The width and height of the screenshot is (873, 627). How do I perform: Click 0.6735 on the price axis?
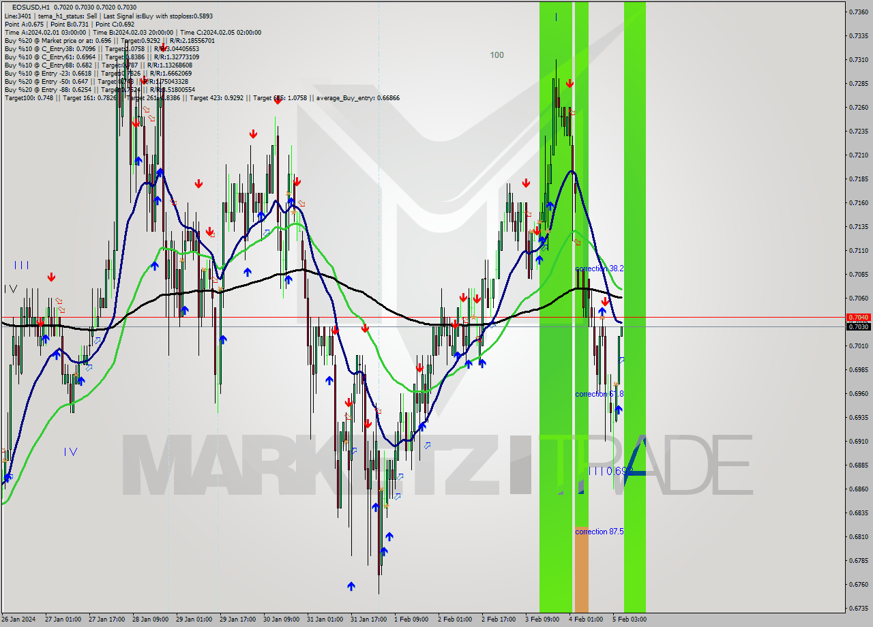[x=857, y=608]
